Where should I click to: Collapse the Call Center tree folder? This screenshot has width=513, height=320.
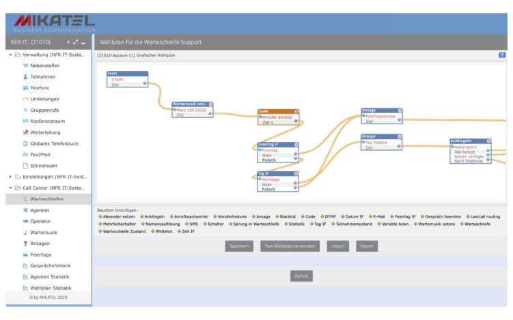coord(10,188)
